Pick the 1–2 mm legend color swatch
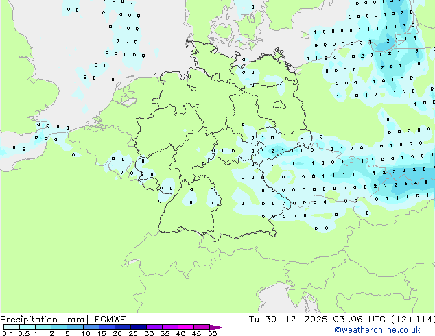435x336 pixels. coord(43,327)
